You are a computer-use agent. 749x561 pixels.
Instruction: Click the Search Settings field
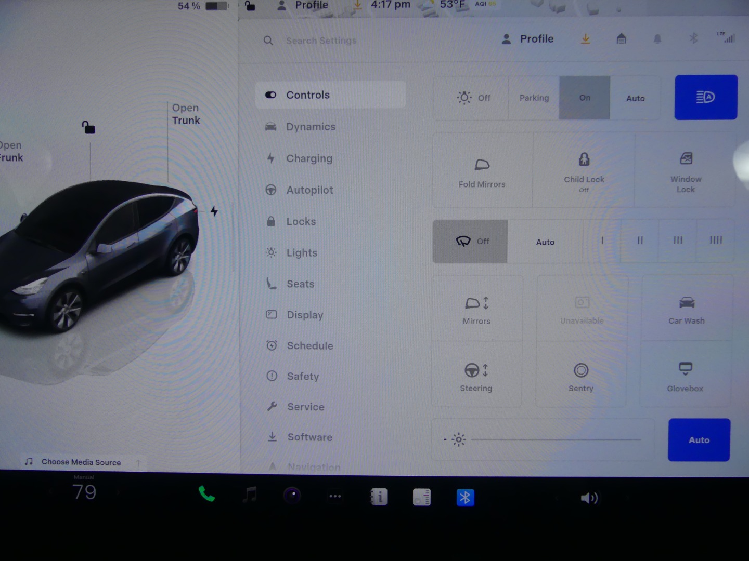[321, 41]
